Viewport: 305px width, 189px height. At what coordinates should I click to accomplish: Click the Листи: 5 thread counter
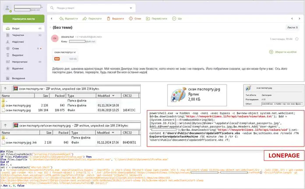pos(293,28)
